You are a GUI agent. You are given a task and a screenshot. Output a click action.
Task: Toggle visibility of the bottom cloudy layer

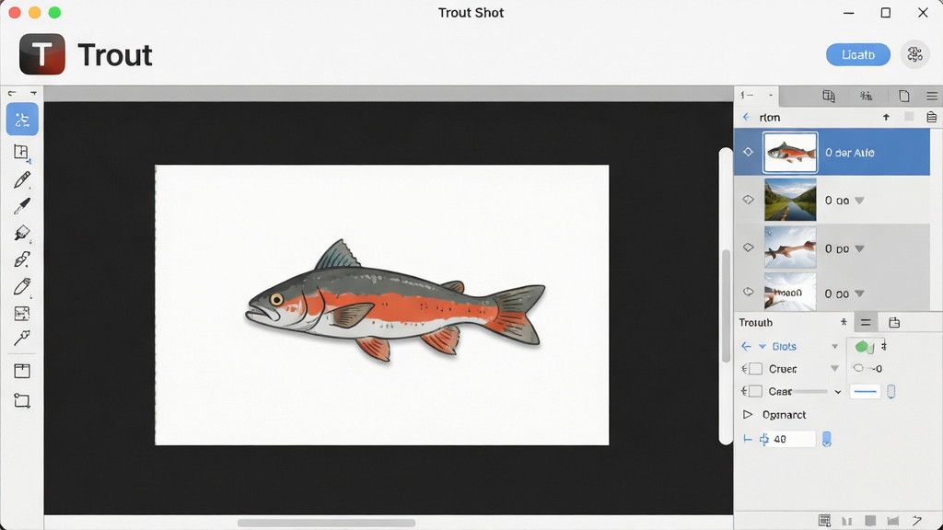coord(748,292)
